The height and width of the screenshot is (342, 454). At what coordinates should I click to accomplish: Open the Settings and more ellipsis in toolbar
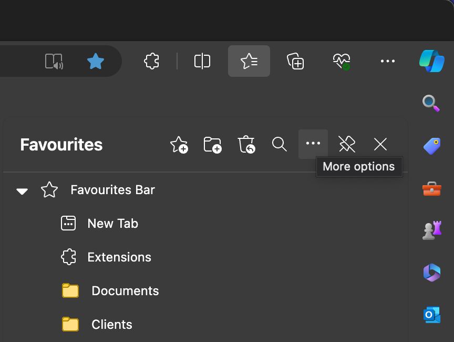(x=388, y=61)
